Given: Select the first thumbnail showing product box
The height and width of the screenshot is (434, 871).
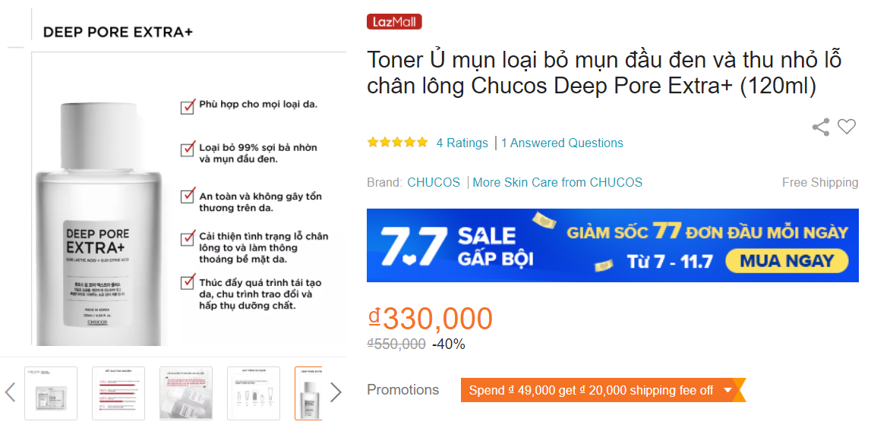Looking at the screenshot, I should point(51,393).
